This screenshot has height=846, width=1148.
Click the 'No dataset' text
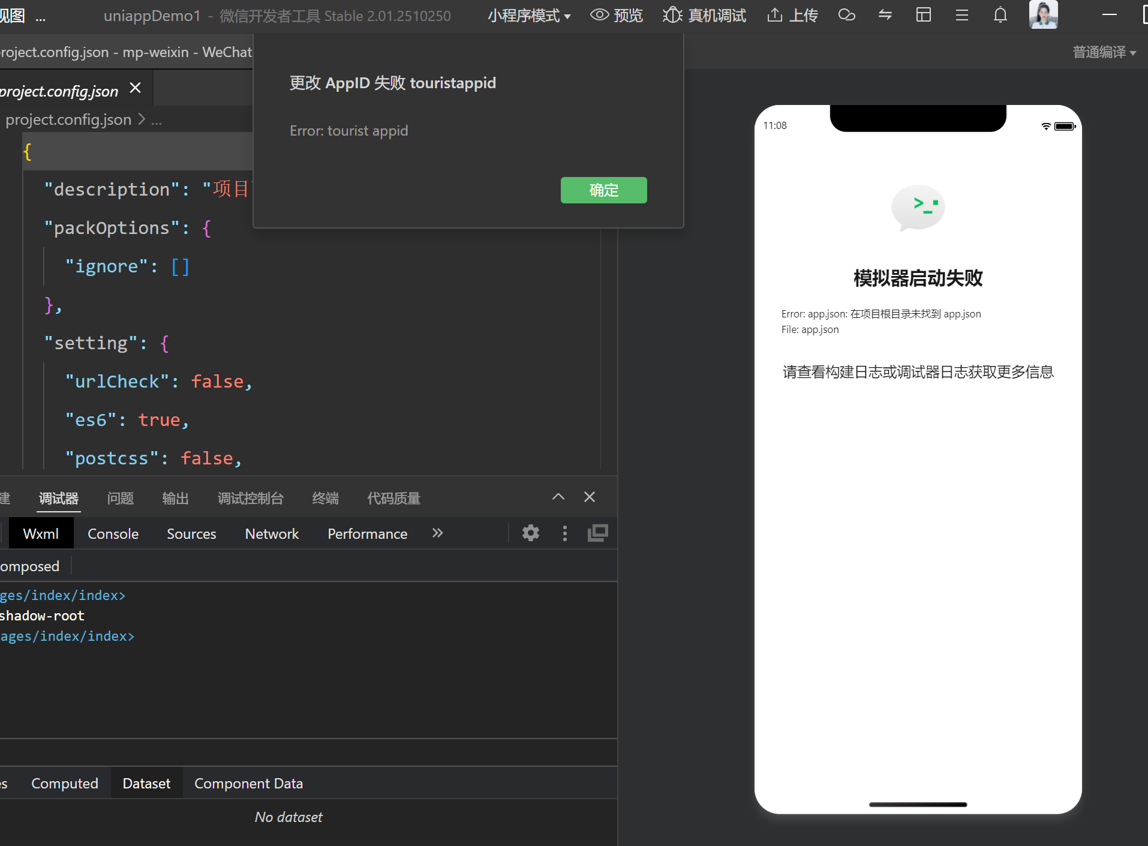[x=288, y=817]
